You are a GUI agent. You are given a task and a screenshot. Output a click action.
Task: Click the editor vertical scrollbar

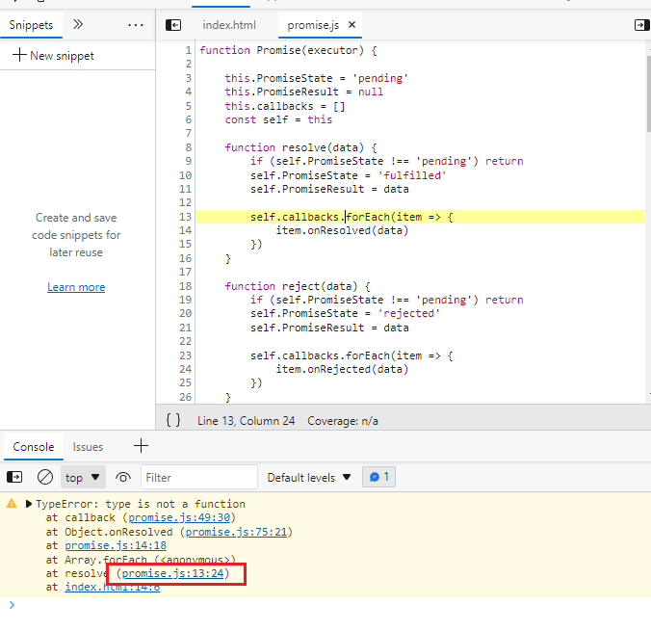[648, 93]
